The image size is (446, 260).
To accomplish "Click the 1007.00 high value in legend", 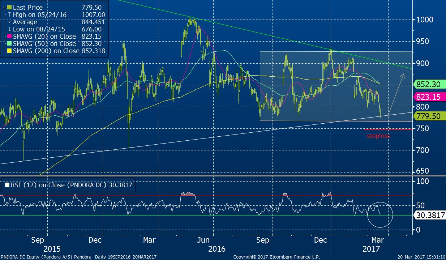I will [94, 15].
